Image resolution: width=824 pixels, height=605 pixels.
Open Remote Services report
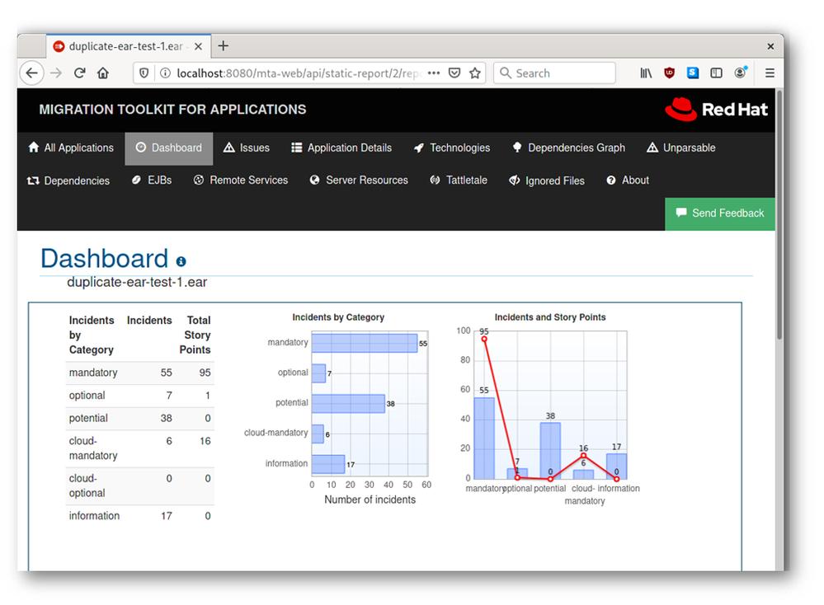tap(241, 181)
